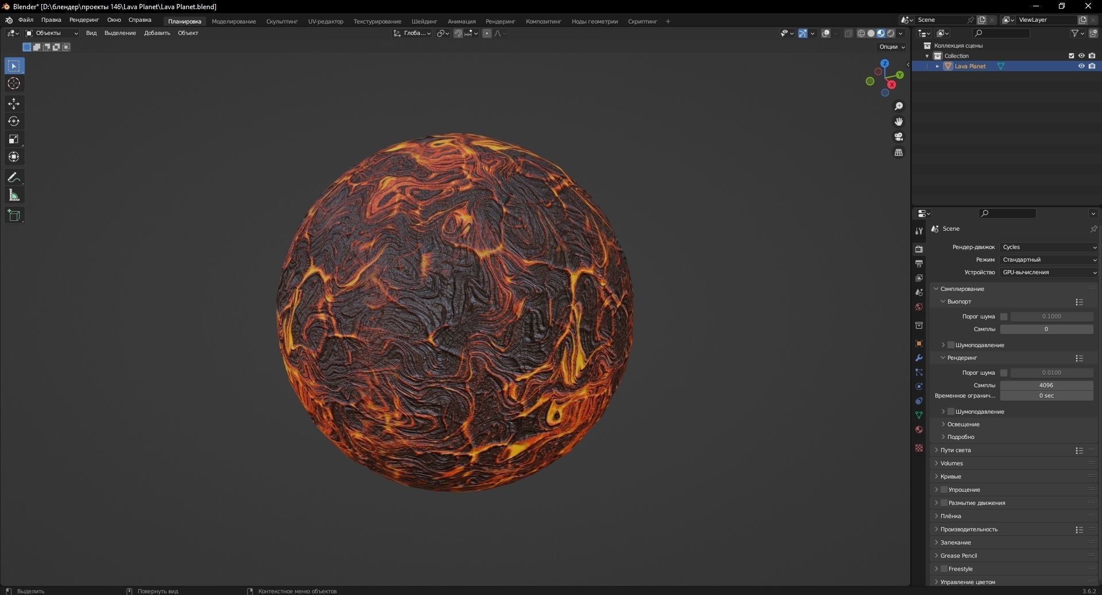Select the Measure tool
Screen dimensions: 1102x595
(x=14, y=196)
